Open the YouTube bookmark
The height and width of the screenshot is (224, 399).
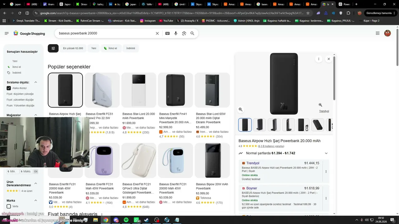[x=166, y=21]
